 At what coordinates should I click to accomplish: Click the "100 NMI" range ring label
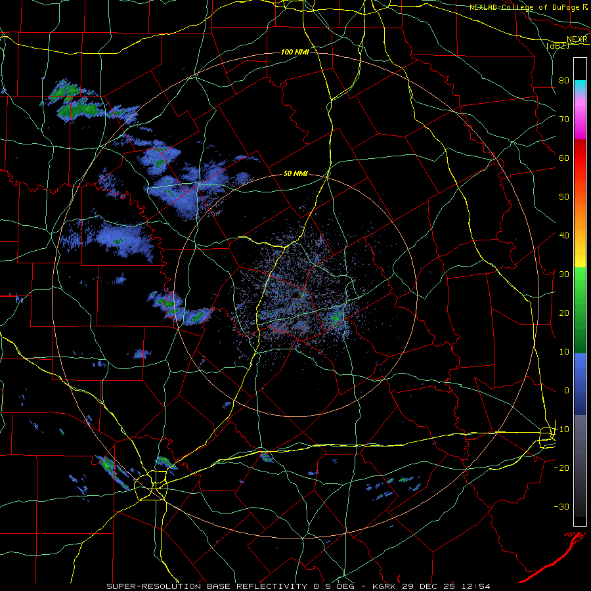point(295,52)
